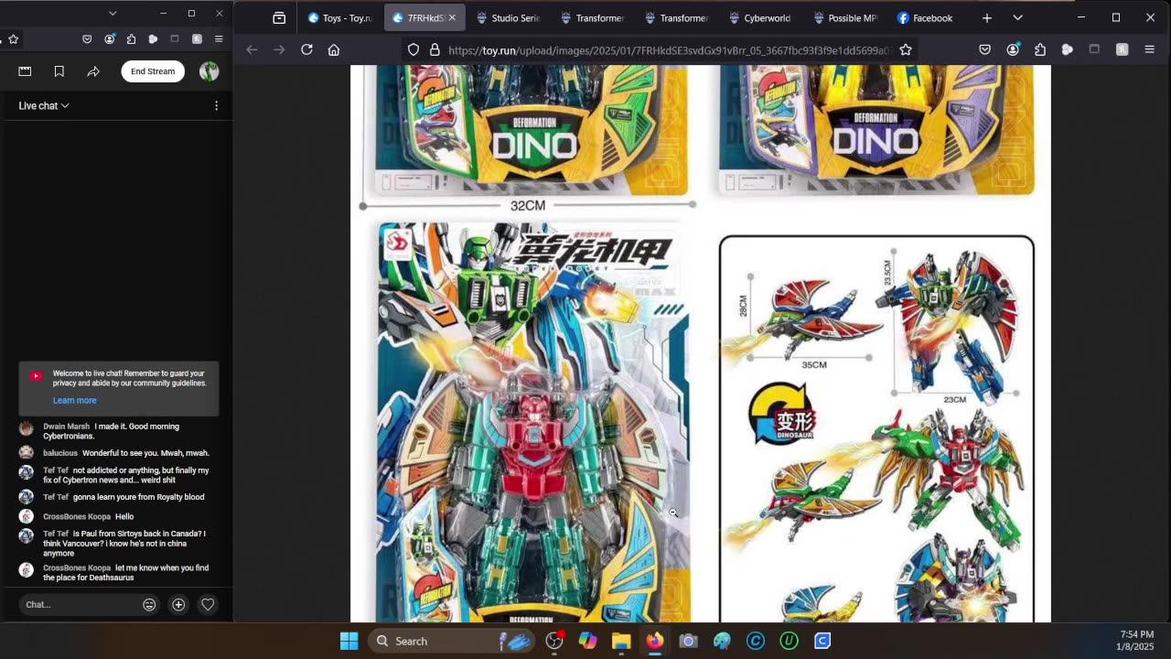
Task: Open Paint from the taskbar
Action: (x=722, y=641)
